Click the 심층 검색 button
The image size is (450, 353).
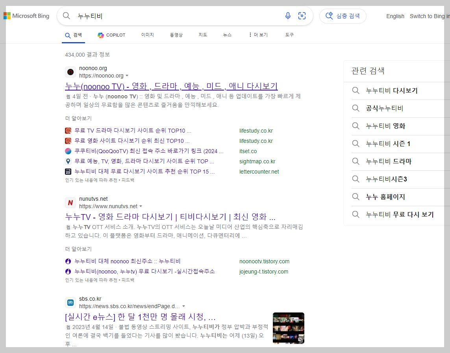click(x=343, y=16)
